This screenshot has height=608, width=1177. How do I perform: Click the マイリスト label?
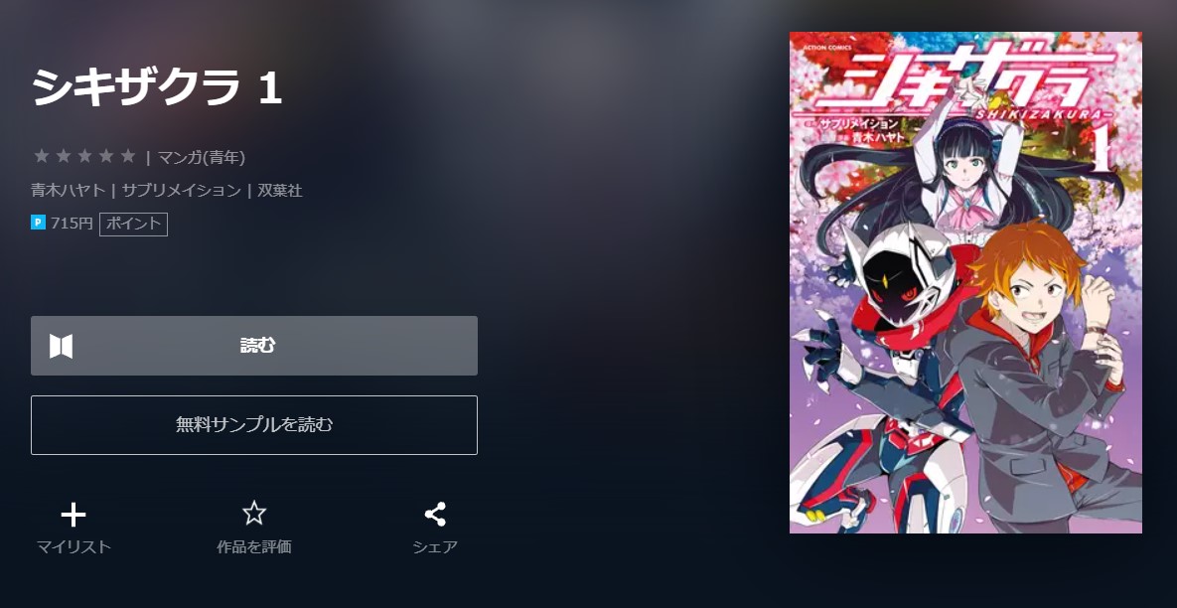(x=74, y=547)
